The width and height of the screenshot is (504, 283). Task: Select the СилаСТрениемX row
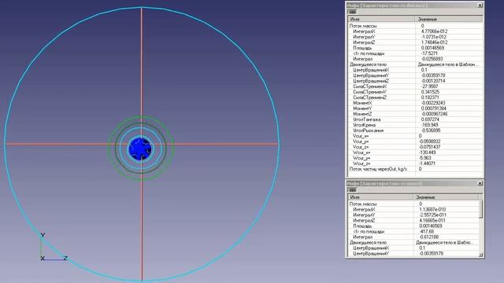[x=415, y=86]
